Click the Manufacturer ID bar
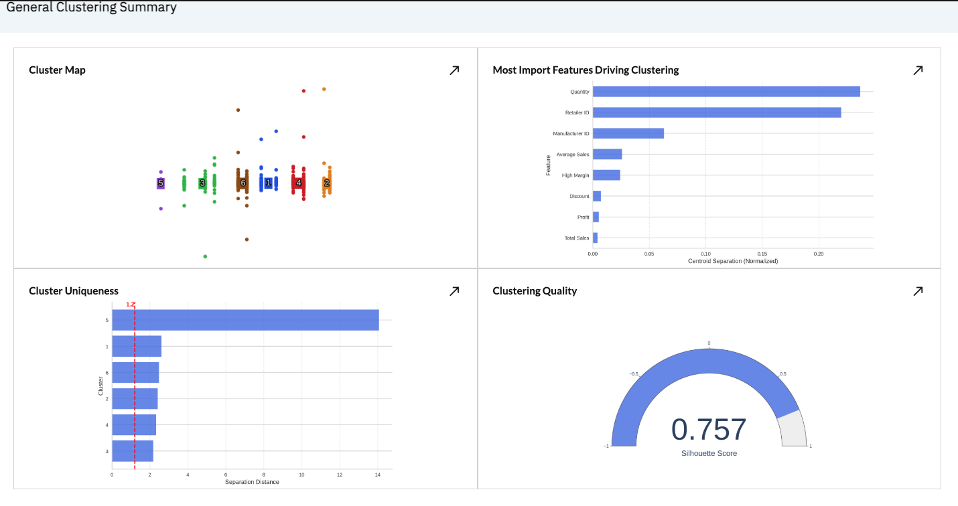The image size is (958, 506). pos(628,133)
